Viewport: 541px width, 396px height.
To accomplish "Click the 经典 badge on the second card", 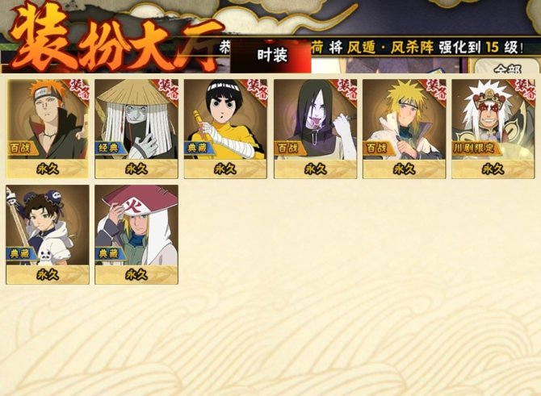I will [x=110, y=148].
